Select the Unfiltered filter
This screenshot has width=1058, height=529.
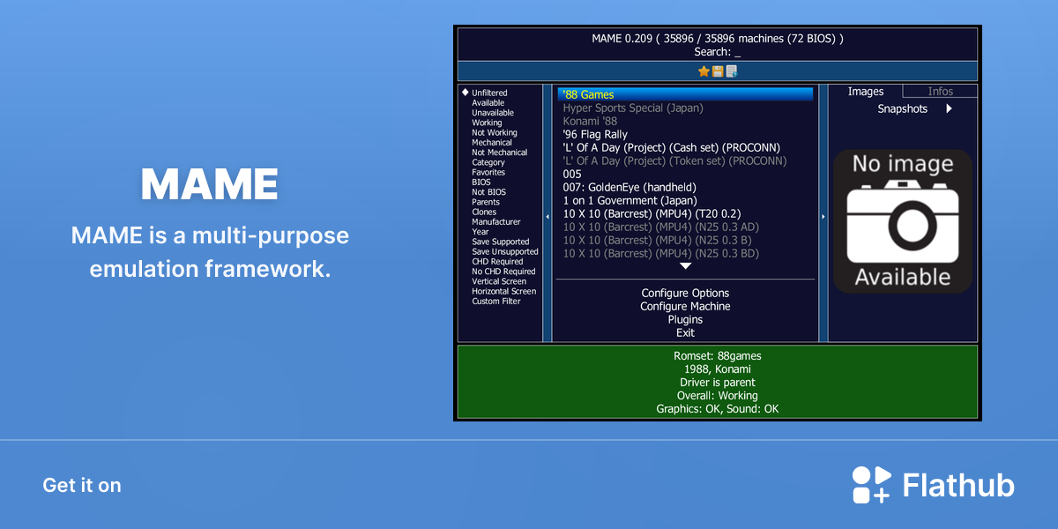point(489,93)
